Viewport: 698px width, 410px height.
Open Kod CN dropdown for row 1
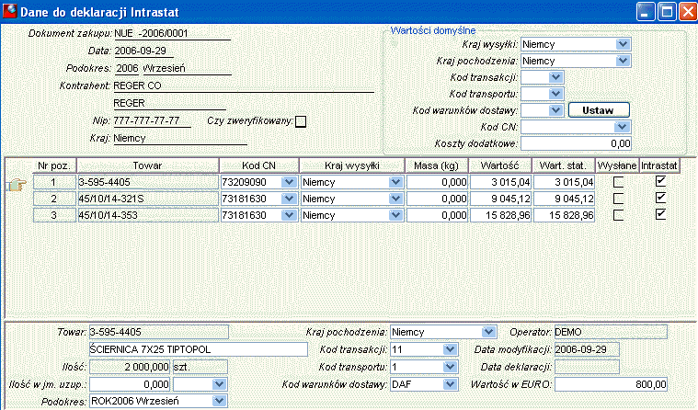(289, 182)
